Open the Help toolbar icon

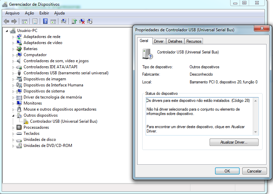[45, 21]
